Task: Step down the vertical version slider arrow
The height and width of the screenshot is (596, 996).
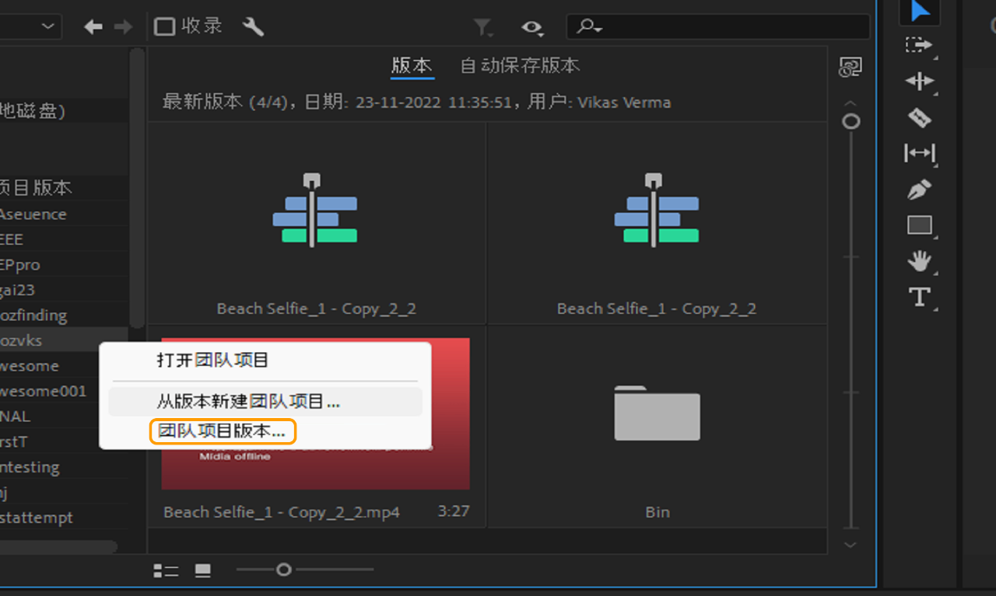Action: pos(851,545)
